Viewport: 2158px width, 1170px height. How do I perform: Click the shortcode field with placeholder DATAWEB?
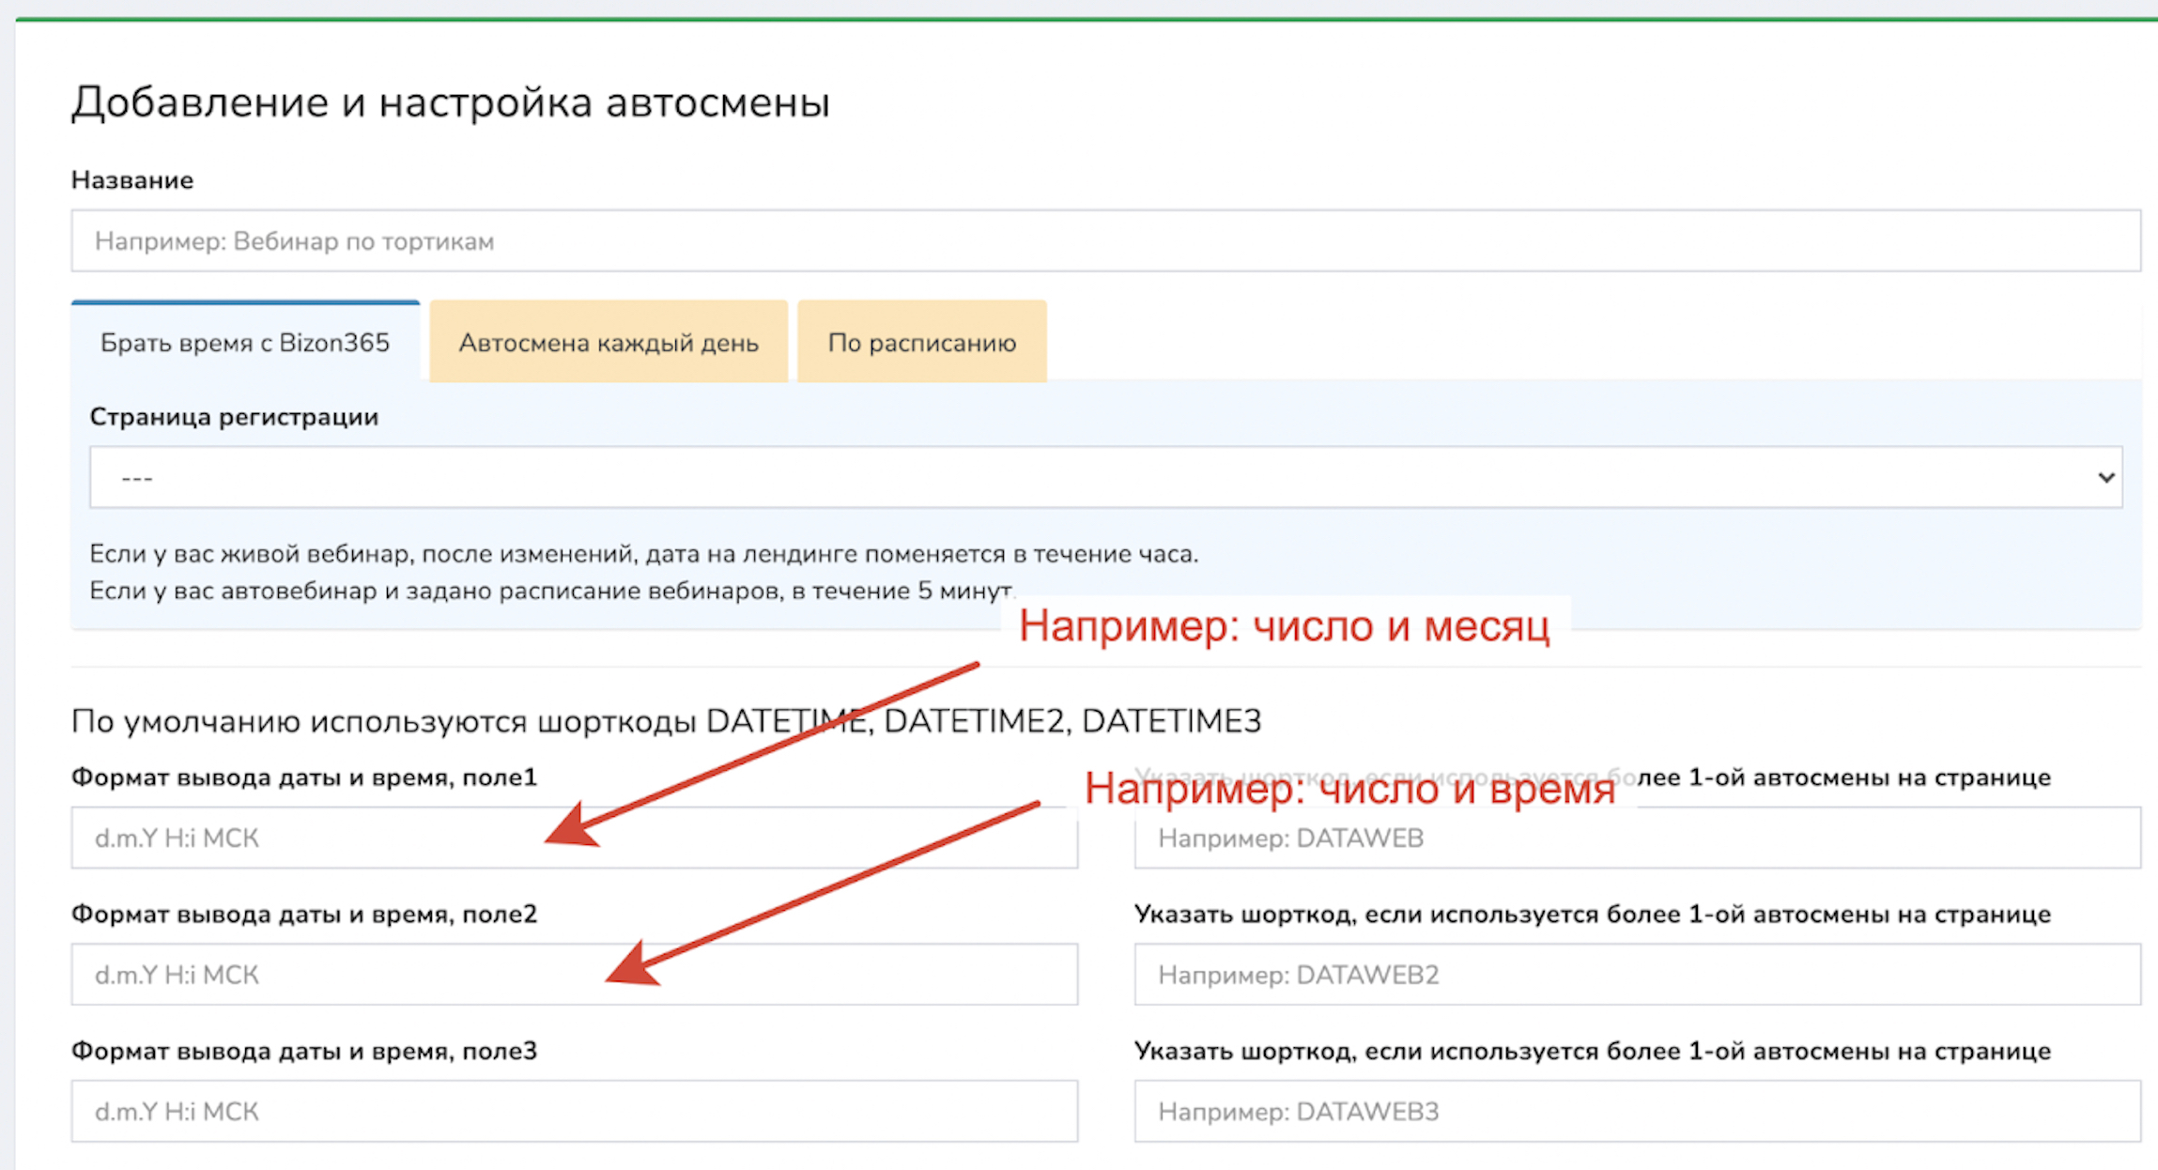[1637, 838]
